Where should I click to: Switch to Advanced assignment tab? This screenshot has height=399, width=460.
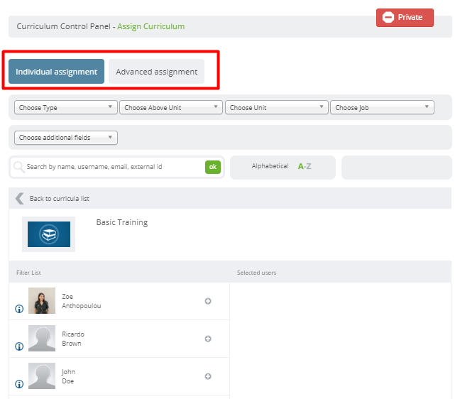pyautogui.click(x=156, y=71)
